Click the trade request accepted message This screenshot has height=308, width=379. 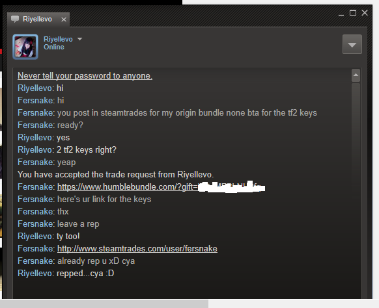[x=115, y=174]
